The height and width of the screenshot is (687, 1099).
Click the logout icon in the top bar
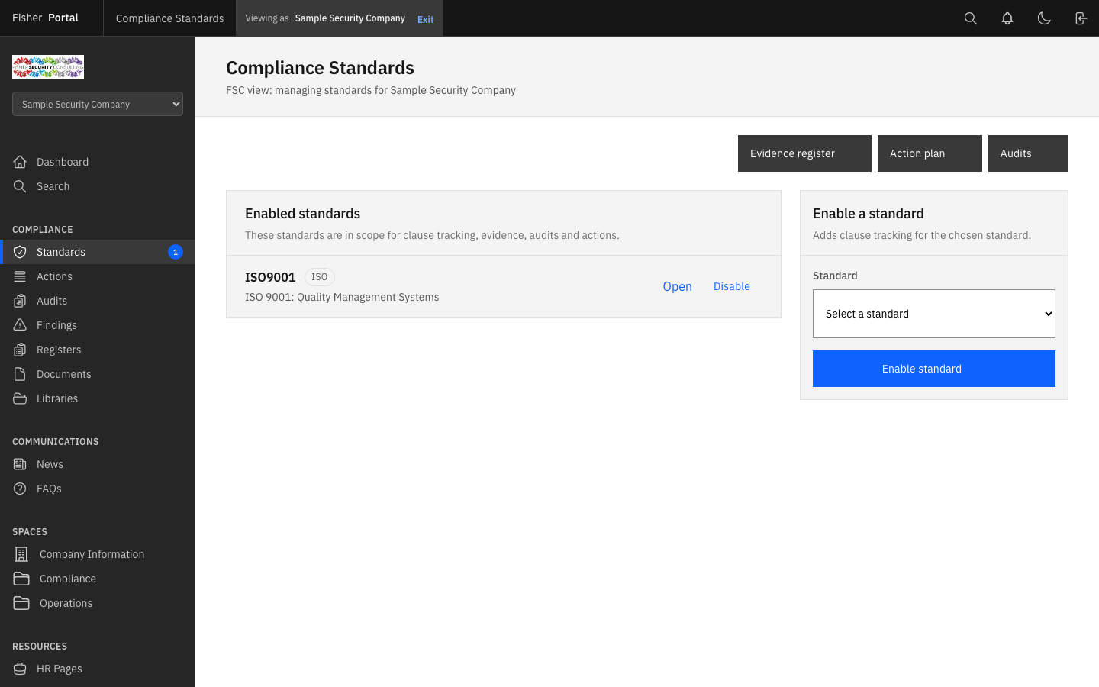[x=1081, y=18]
